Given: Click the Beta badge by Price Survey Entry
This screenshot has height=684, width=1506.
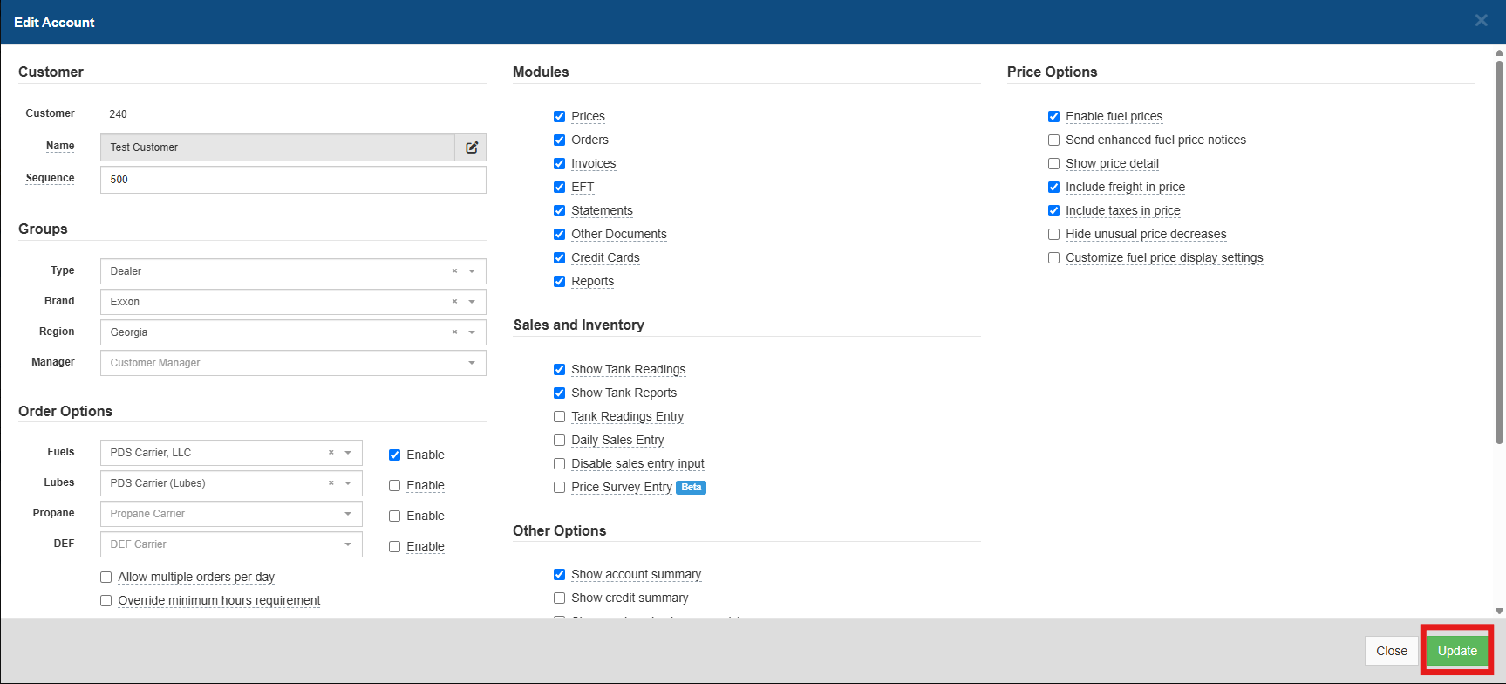Looking at the screenshot, I should (692, 488).
